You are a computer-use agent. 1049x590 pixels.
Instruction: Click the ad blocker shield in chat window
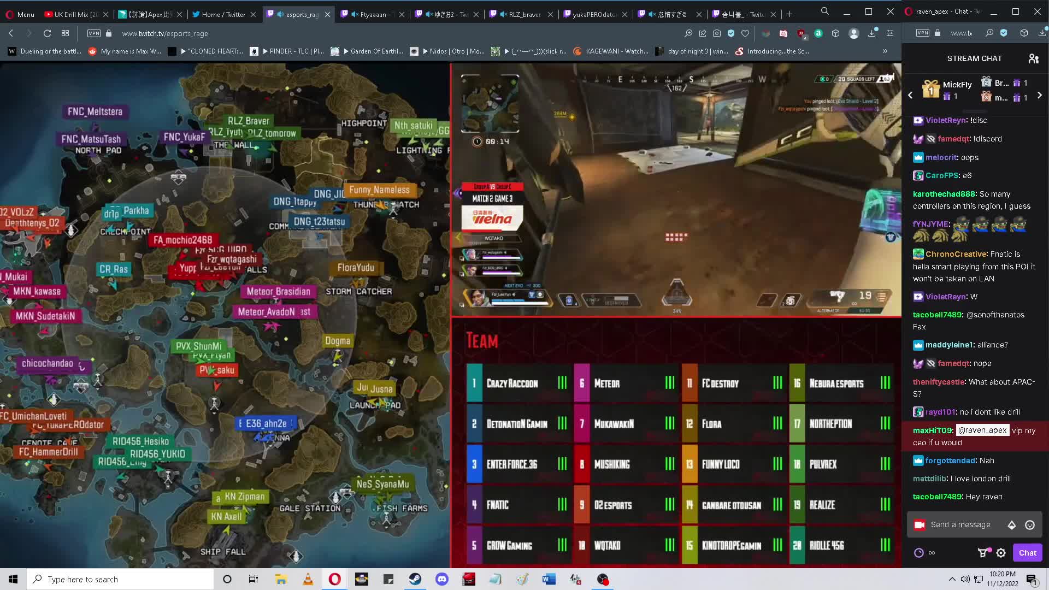pos(1004,33)
